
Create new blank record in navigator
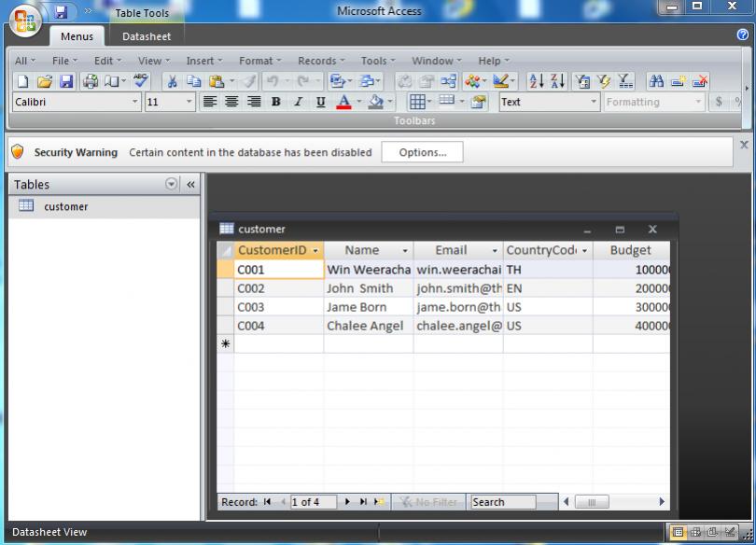pyautogui.click(x=379, y=502)
